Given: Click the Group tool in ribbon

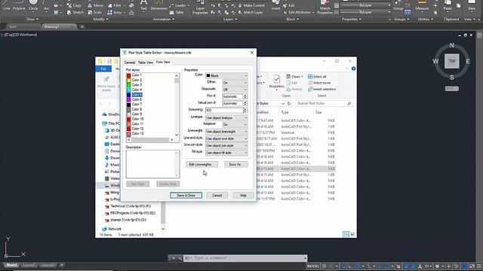Looking at the screenshot, I should 398,5.
